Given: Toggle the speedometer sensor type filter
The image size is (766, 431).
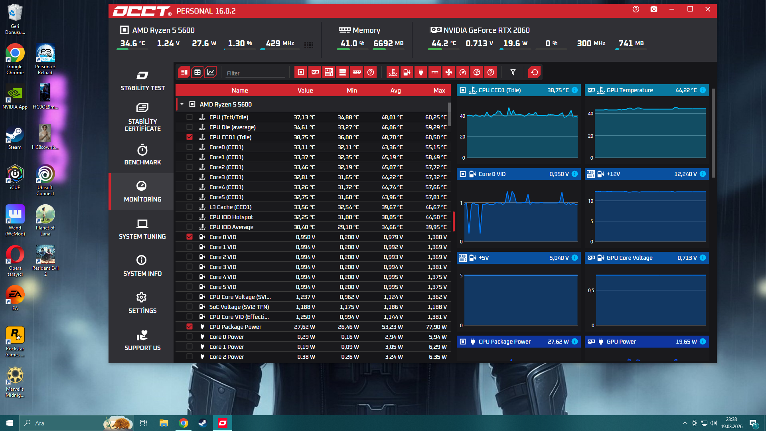Looking at the screenshot, I should (463, 72).
